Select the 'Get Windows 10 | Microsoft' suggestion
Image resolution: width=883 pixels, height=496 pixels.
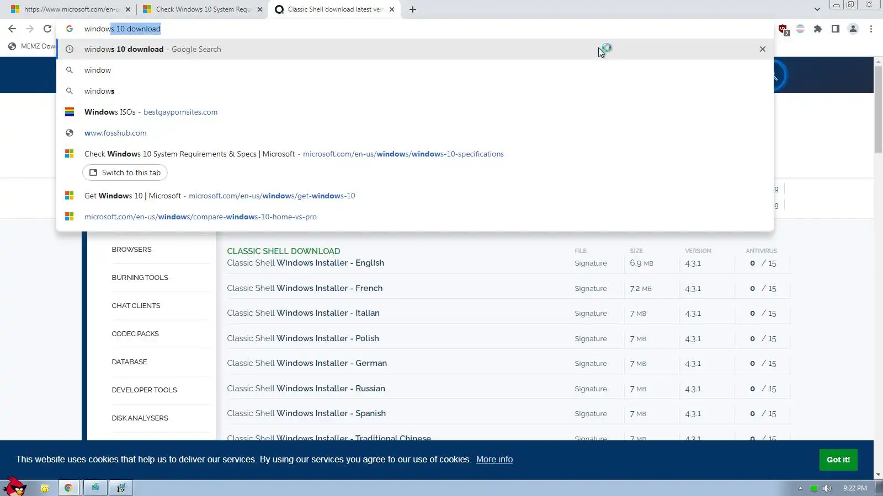click(414, 196)
